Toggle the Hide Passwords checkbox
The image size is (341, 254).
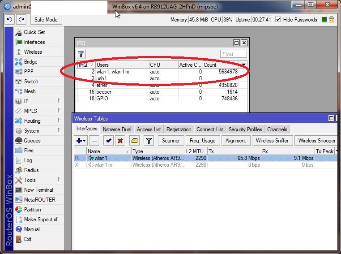click(x=278, y=19)
